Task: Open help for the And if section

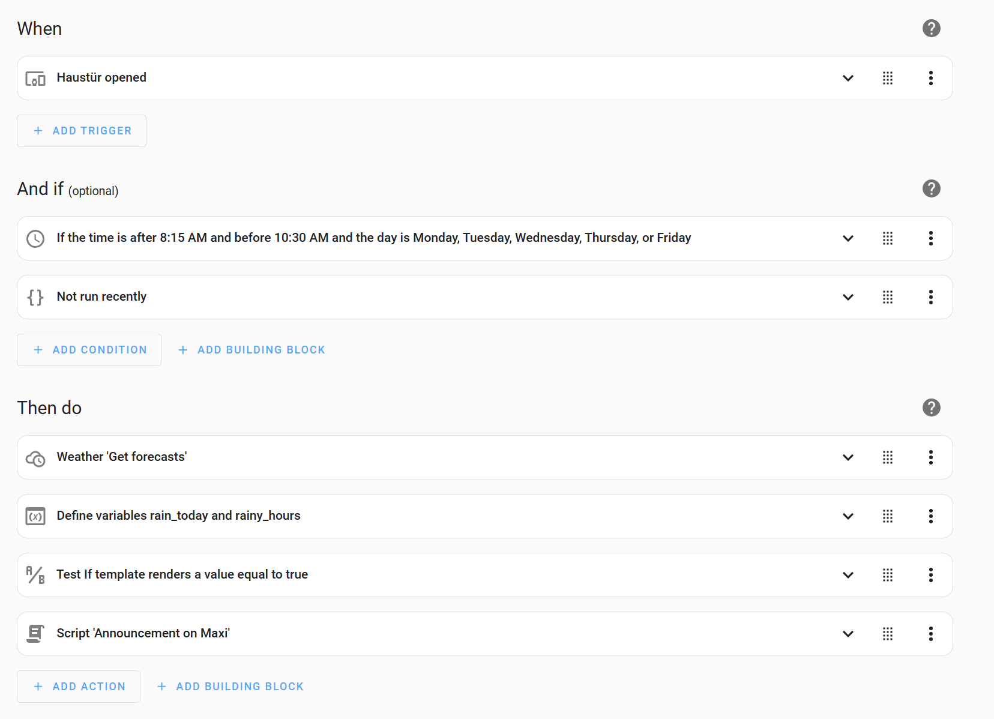Action: [931, 188]
